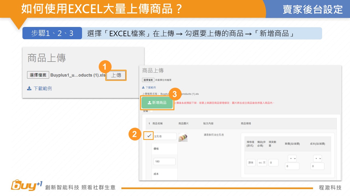Uncheck the checkbox beside 生乳卷 product

point(149,136)
